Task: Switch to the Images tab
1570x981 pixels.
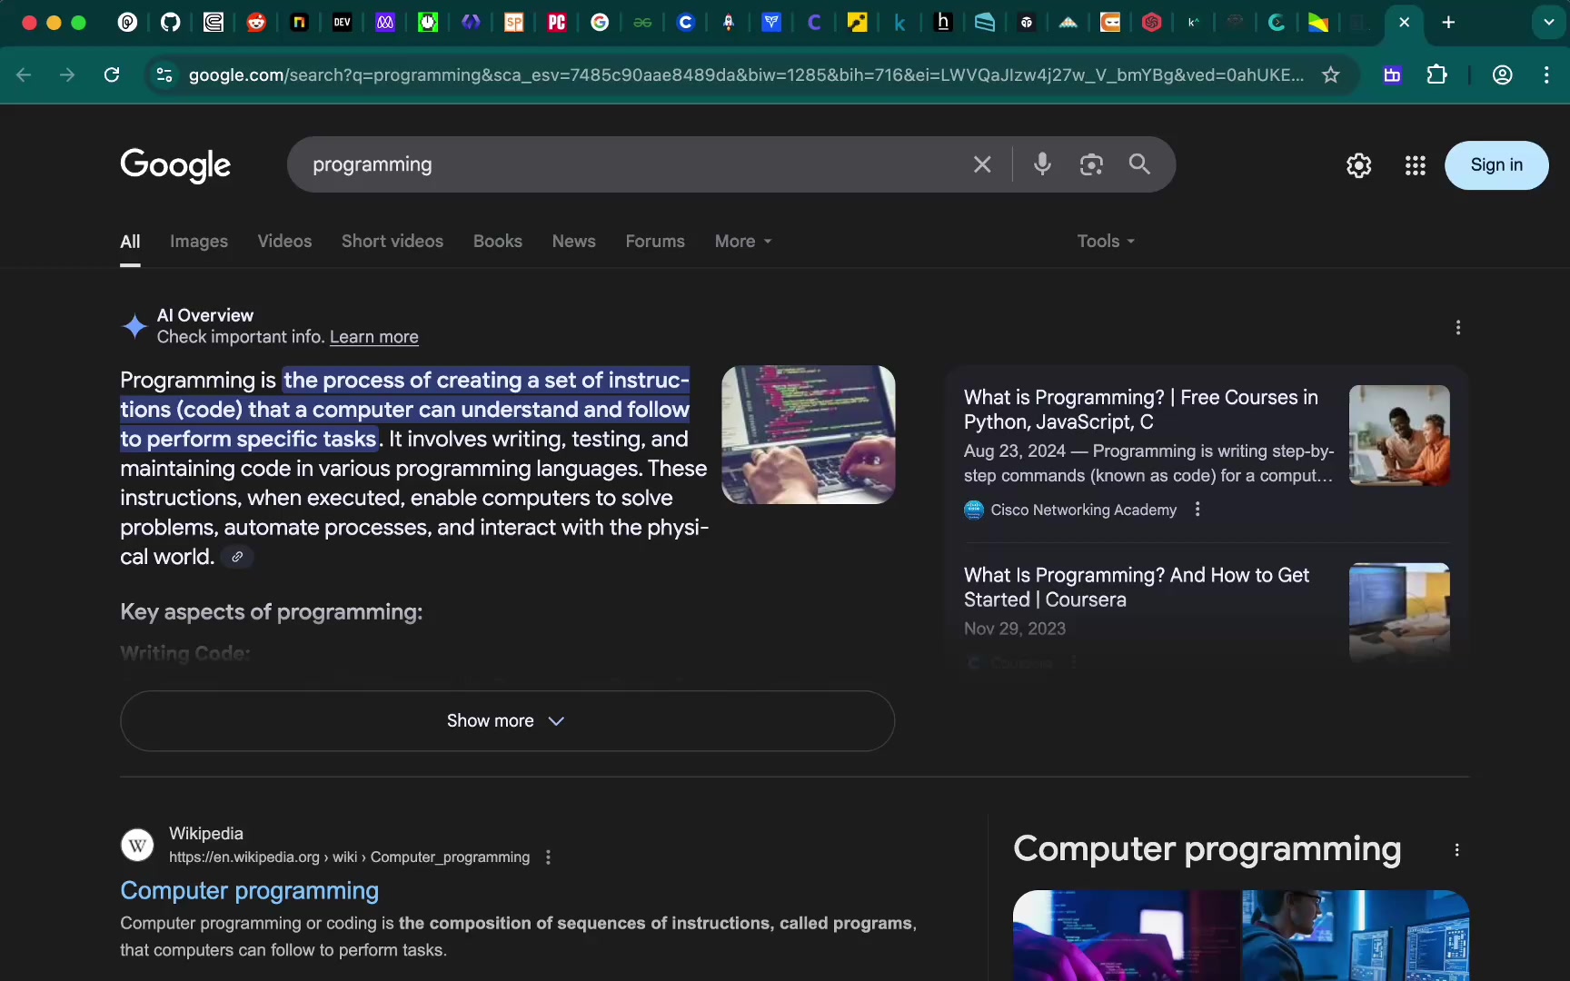Action: point(199,241)
